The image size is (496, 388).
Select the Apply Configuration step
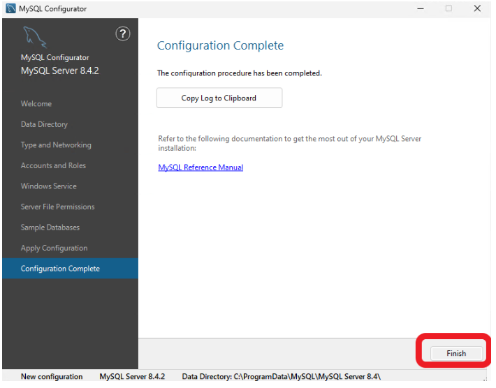pos(54,248)
